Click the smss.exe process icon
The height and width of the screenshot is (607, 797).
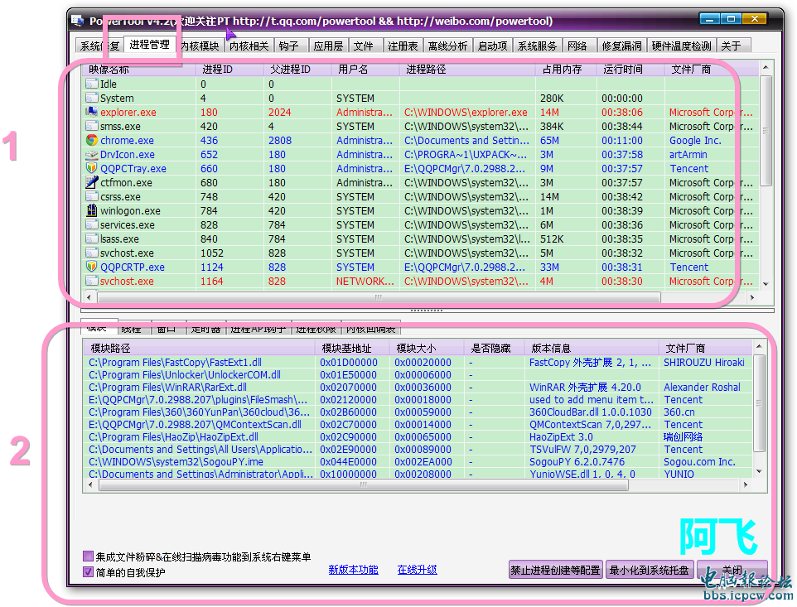coord(91,126)
